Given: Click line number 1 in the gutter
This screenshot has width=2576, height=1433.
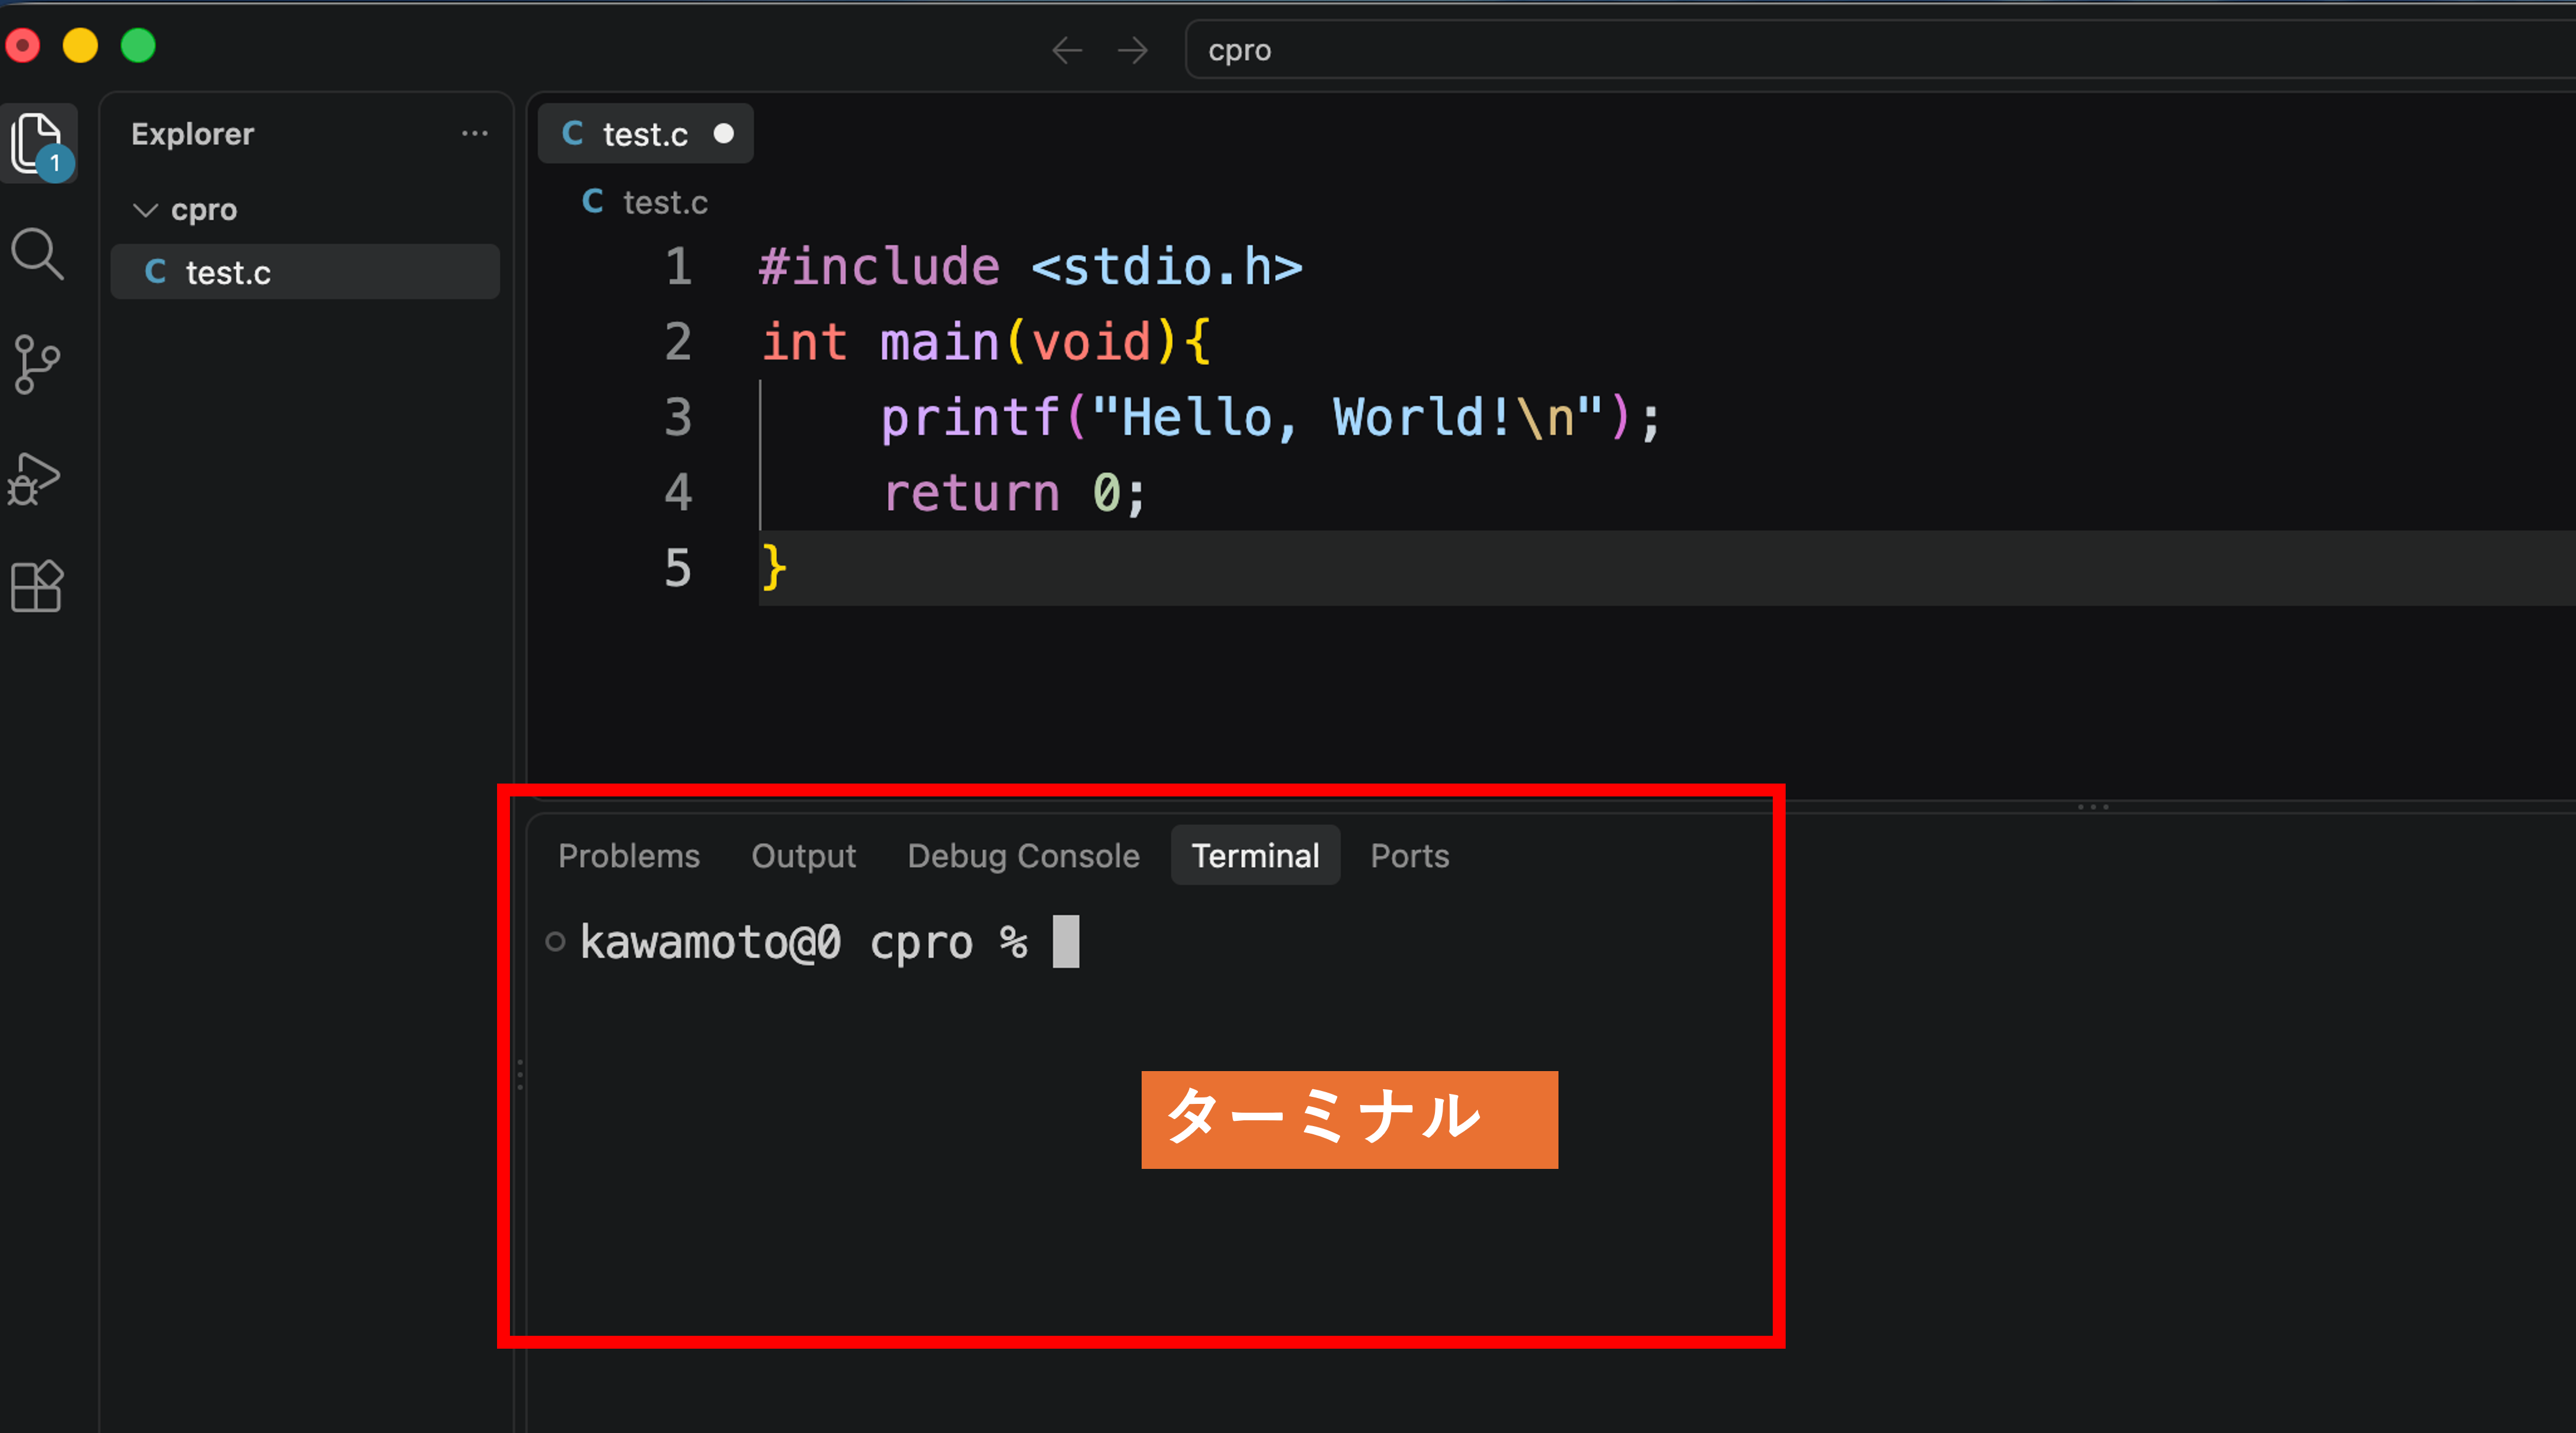Looking at the screenshot, I should click(678, 267).
